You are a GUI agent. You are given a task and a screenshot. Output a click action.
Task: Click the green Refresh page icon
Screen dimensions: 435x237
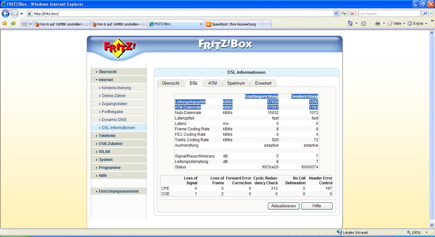click(x=344, y=14)
